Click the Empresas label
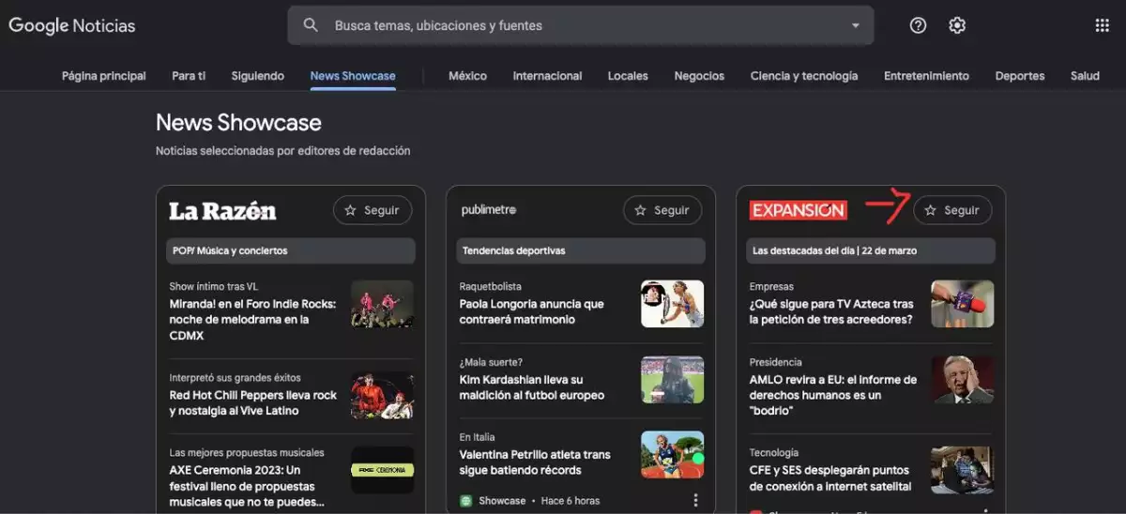1126x514 pixels. [x=771, y=286]
